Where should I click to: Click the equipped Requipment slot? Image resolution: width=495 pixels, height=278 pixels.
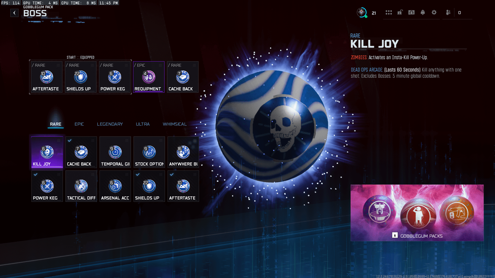point(148,77)
